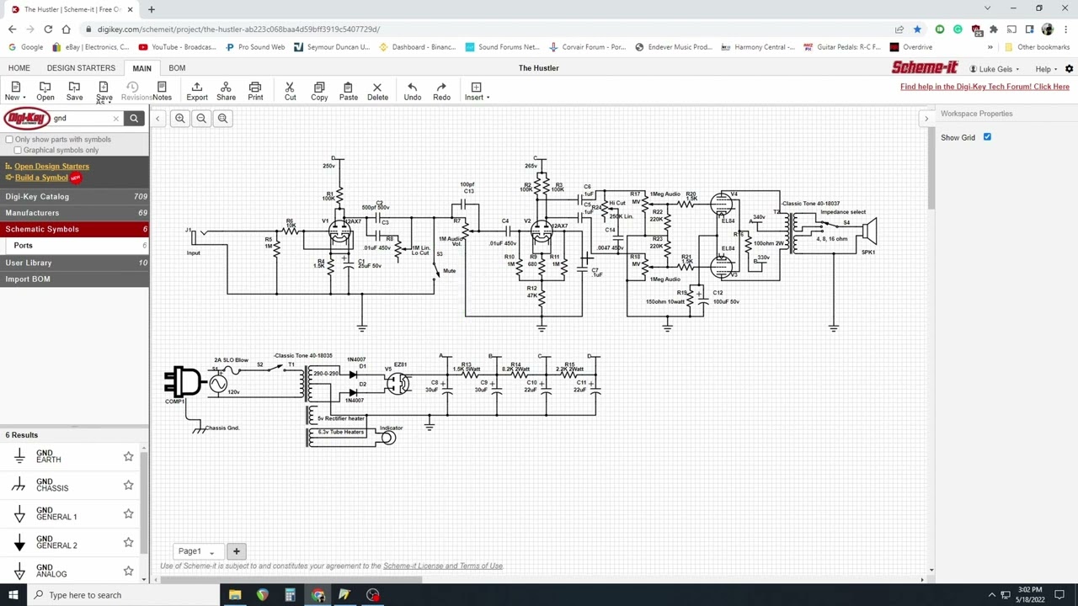
Task: Undo the last action
Action: pos(412,91)
